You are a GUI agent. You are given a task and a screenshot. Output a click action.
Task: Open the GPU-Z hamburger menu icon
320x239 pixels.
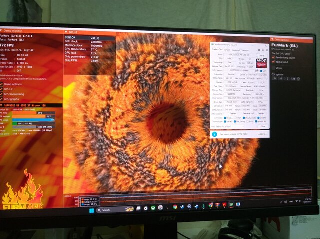(x=267, y=50)
